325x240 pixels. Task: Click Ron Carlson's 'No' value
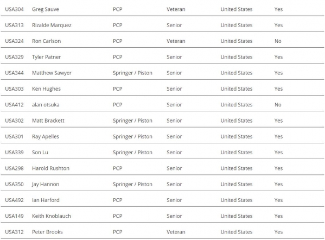pos(278,41)
